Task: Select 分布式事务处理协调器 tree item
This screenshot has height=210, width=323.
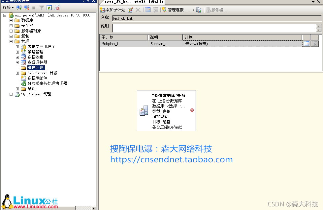Action: (x=47, y=83)
